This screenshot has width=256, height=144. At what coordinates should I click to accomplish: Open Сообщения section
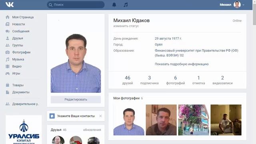[x=21, y=31]
